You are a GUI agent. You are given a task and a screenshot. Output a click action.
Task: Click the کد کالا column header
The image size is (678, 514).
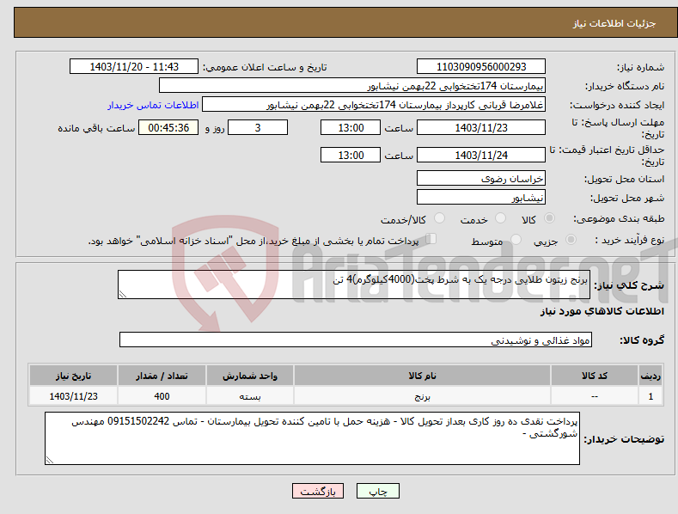pyautogui.click(x=595, y=376)
